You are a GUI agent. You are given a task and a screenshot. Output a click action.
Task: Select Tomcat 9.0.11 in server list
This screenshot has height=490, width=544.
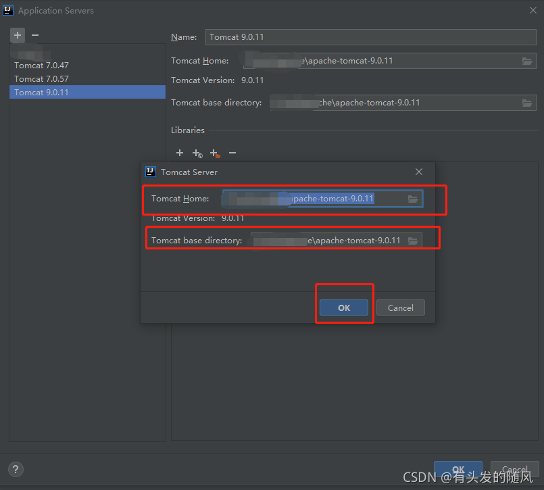tap(87, 93)
